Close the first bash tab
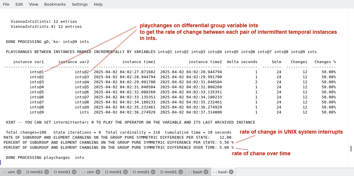This screenshot has height=176, width=354. pyautogui.click(x=206, y=172)
